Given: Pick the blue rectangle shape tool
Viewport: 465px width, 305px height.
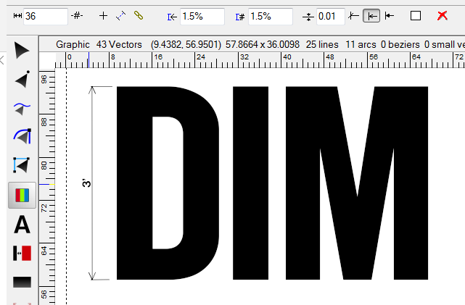Looking at the screenshot, I should (22, 166).
